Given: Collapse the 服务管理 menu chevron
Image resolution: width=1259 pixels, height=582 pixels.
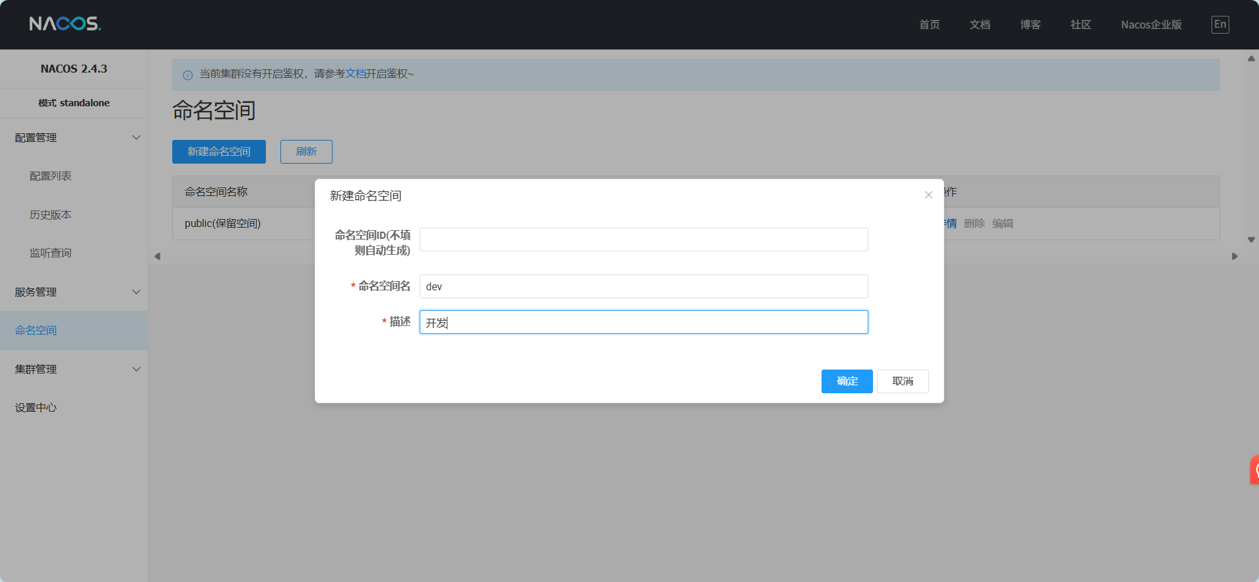Looking at the screenshot, I should click(x=137, y=292).
